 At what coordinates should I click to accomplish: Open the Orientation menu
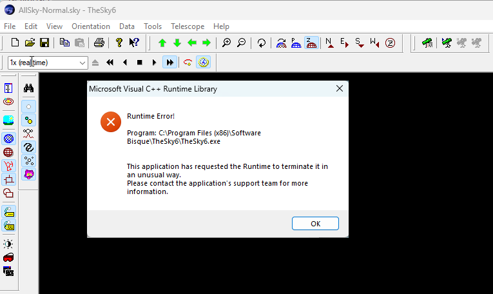pos(91,26)
